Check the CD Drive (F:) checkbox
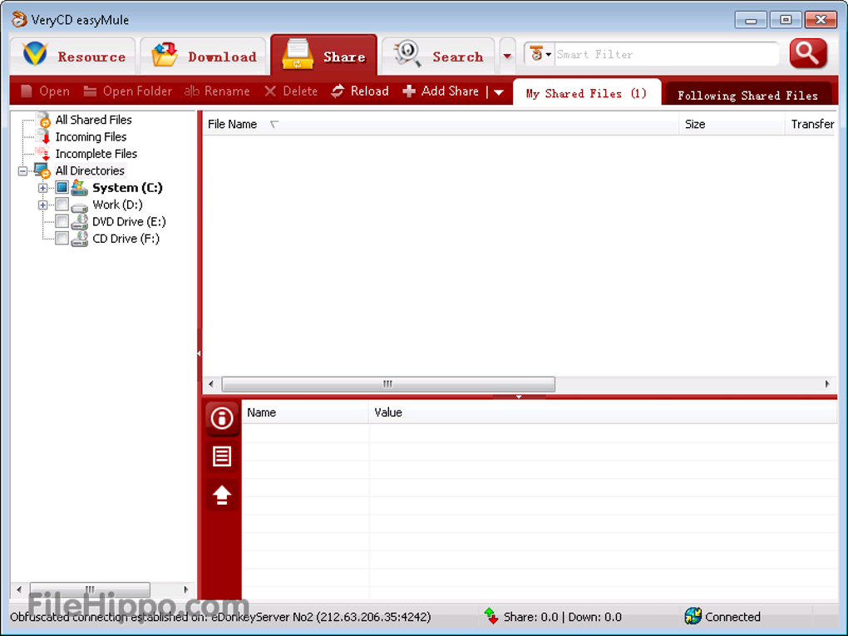This screenshot has height=636, width=848. click(62, 239)
